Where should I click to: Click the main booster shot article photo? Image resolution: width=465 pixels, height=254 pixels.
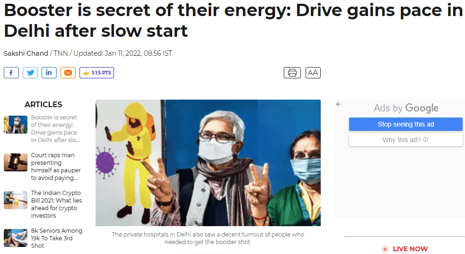pyautogui.click(x=208, y=163)
